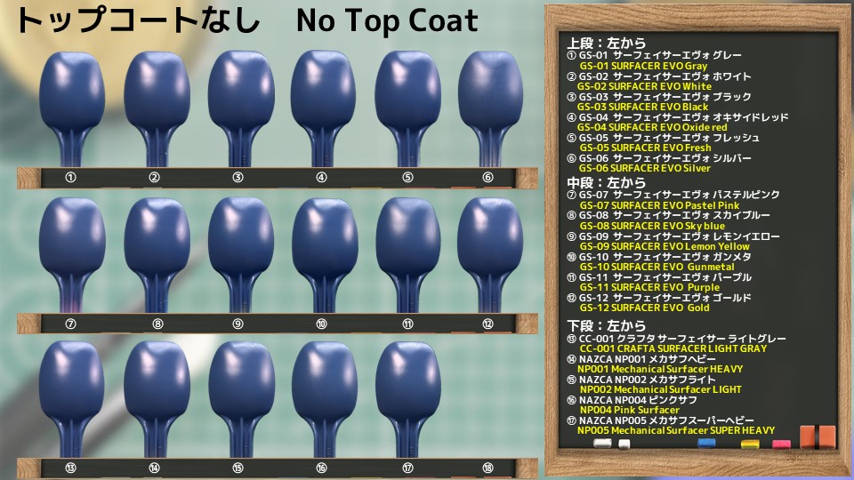Pick up the orange blackboard eraser
The image size is (854, 480).
click(818, 437)
